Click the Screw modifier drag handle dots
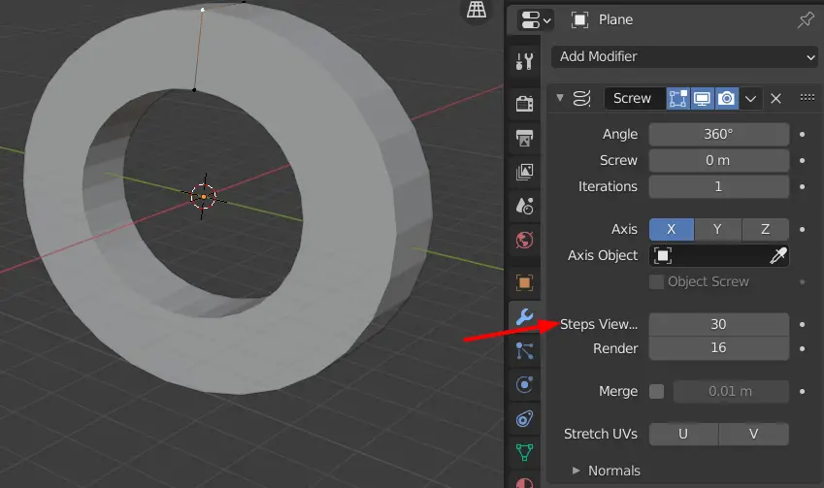 click(x=808, y=98)
